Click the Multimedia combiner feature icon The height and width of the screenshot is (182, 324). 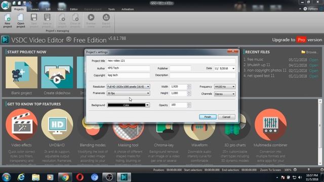point(270,124)
